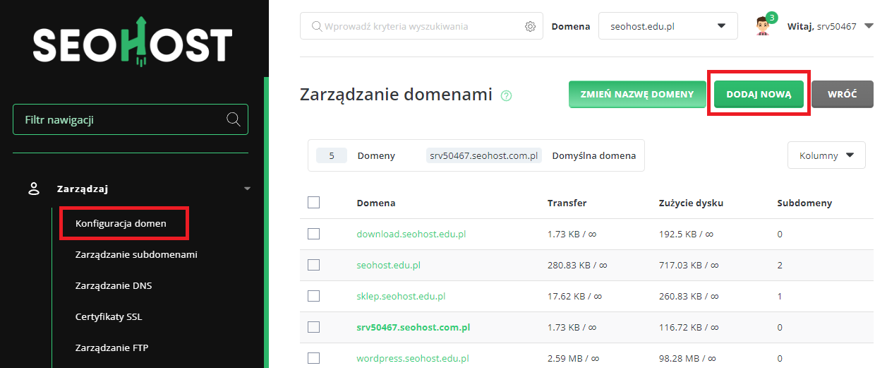The image size is (887, 368).
Task: Tick the checkbox for srv50467.seohost.com.pl row
Action: pos(314,327)
